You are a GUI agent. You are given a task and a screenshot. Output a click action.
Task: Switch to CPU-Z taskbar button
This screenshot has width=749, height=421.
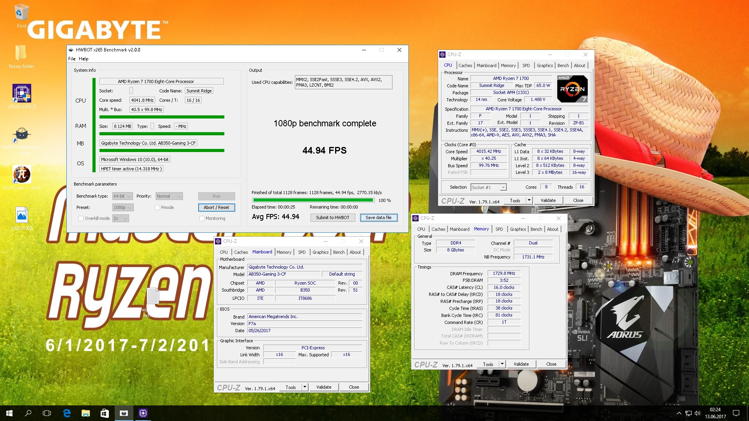coord(143,413)
